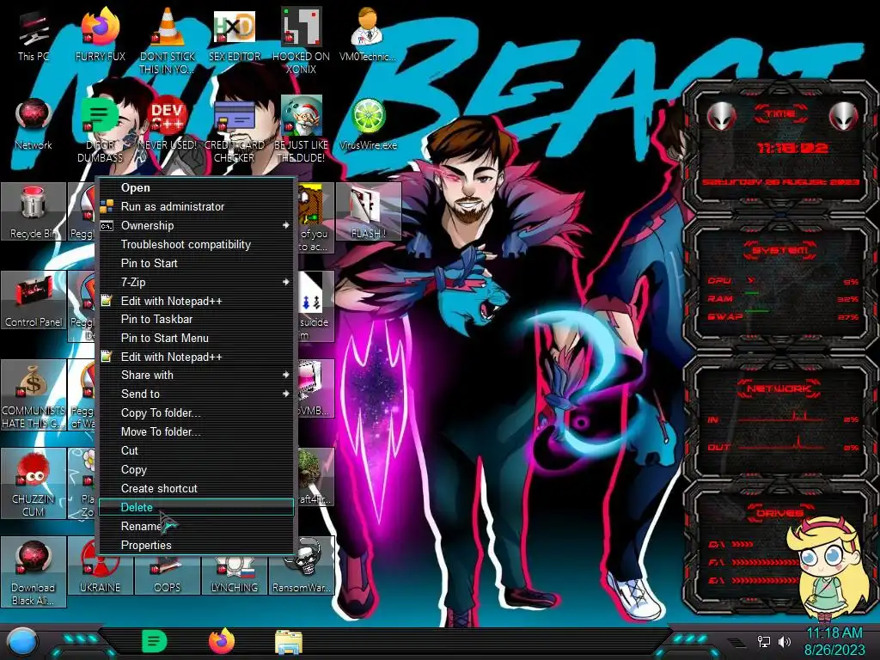
Task: Select the green notes DUMBASS desktop icon
Action: (x=100, y=131)
